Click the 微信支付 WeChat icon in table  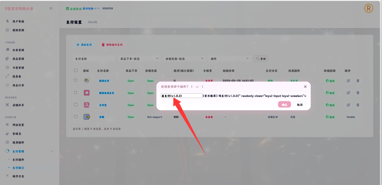[x=86, y=81]
